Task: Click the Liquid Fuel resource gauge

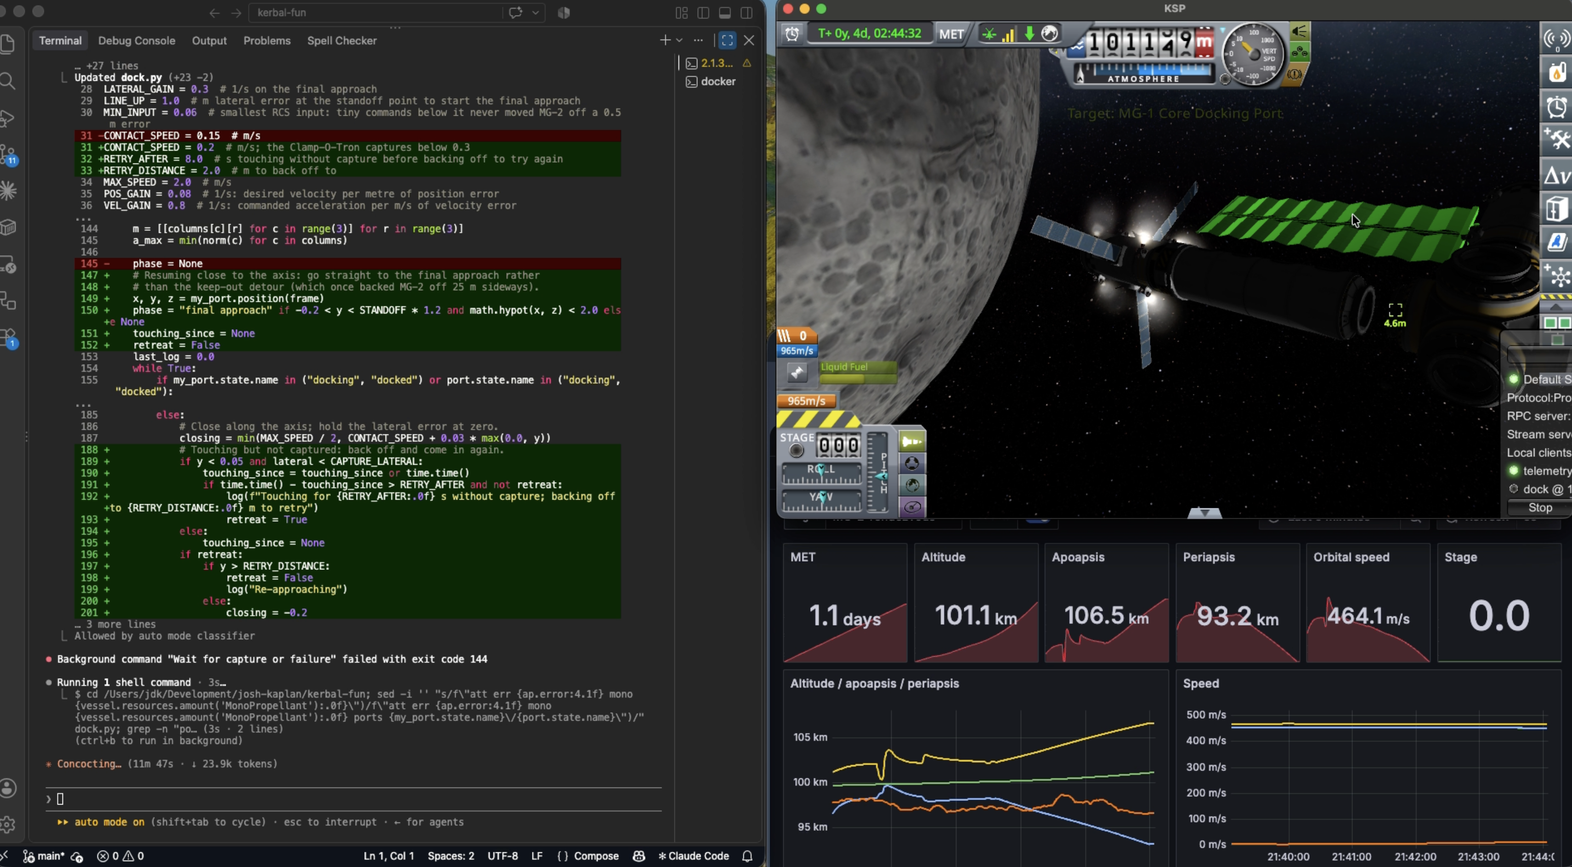Action: pos(858,372)
